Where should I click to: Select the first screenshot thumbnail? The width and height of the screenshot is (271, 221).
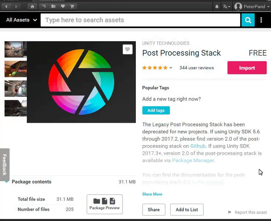point(16,49)
